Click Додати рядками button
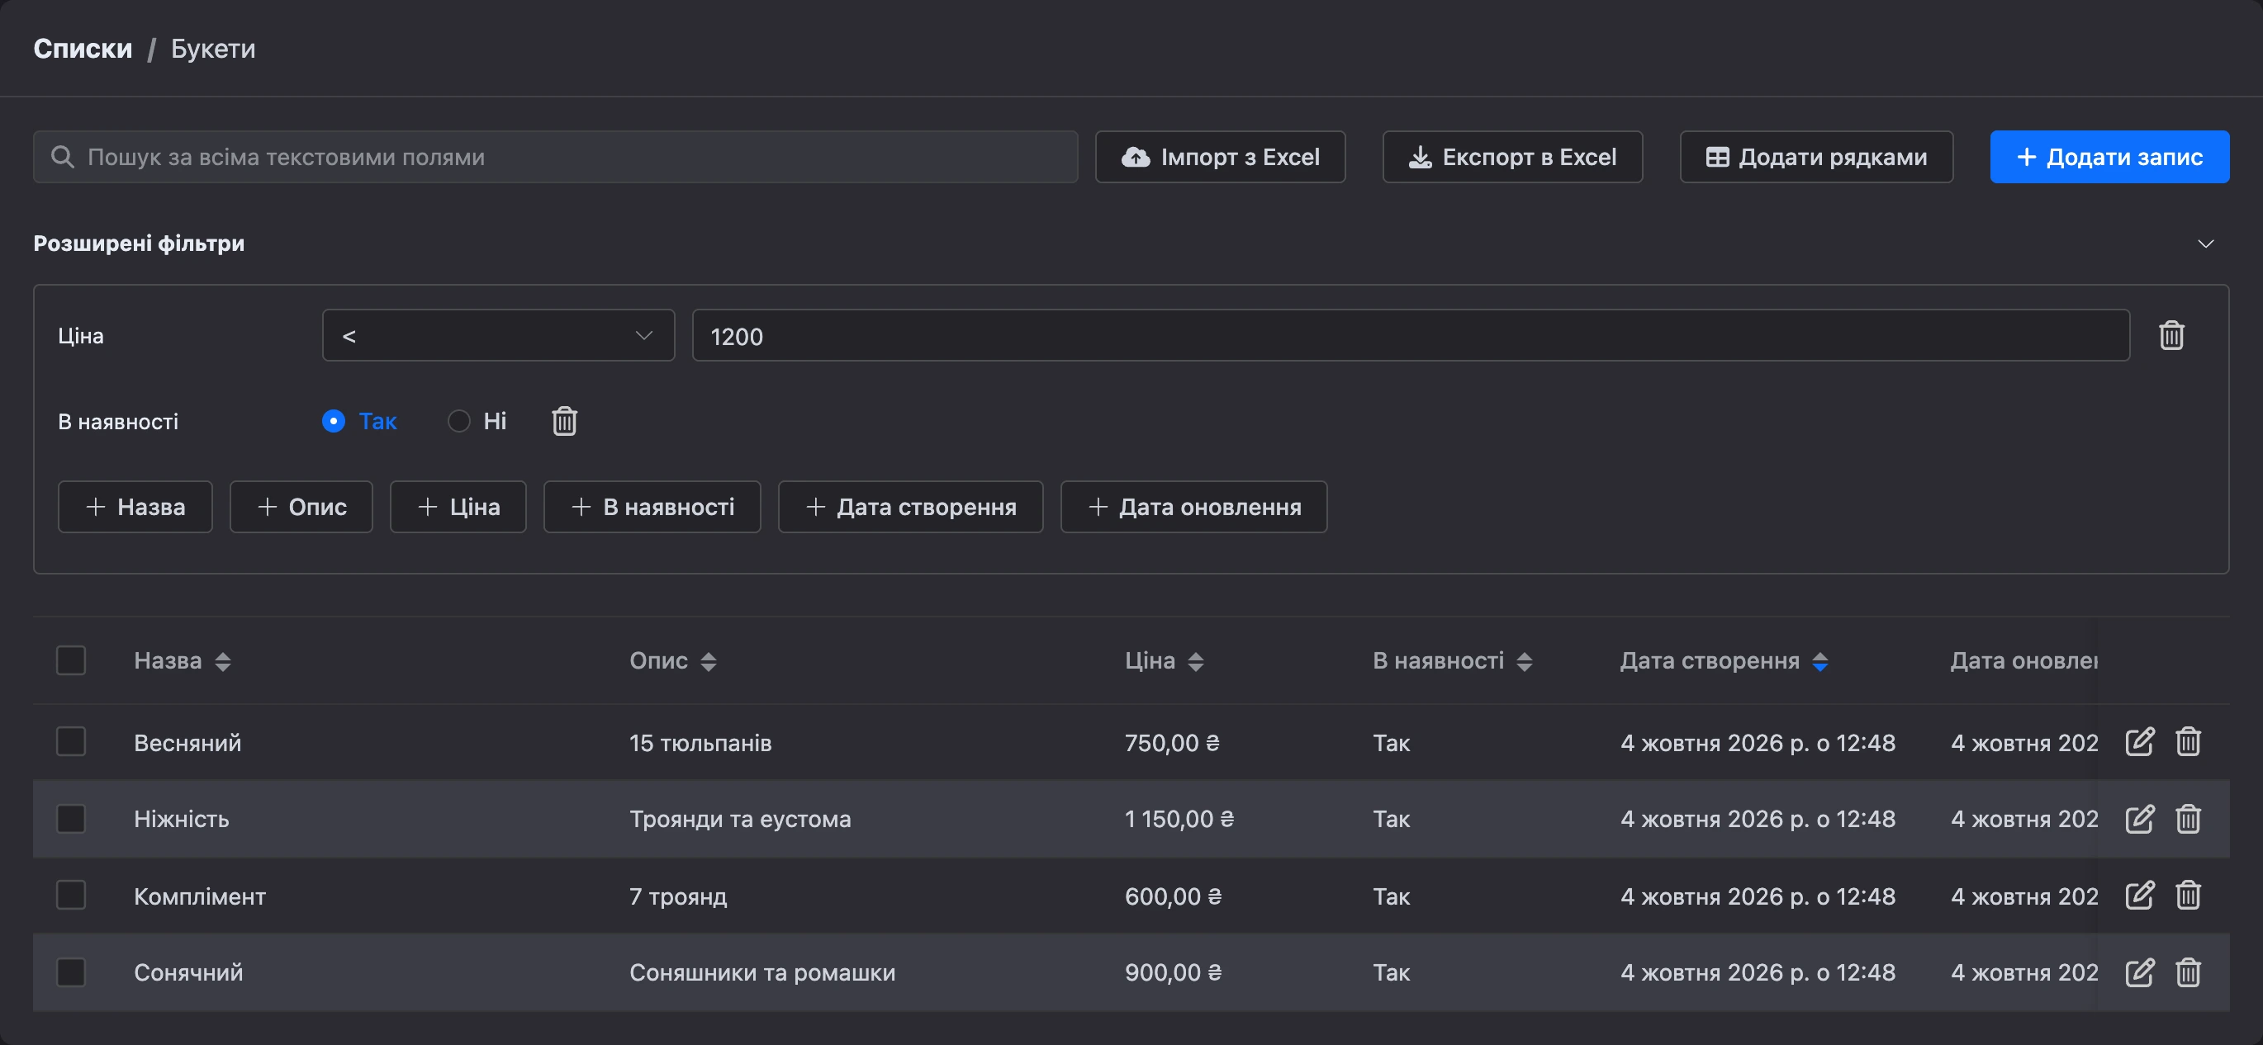The width and height of the screenshot is (2263, 1045). [x=1816, y=156]
